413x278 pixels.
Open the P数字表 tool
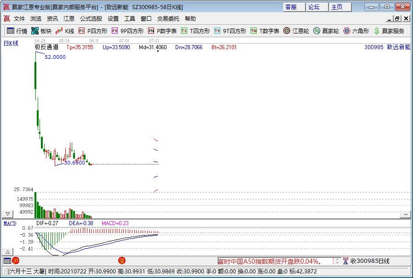coord(162,31)
